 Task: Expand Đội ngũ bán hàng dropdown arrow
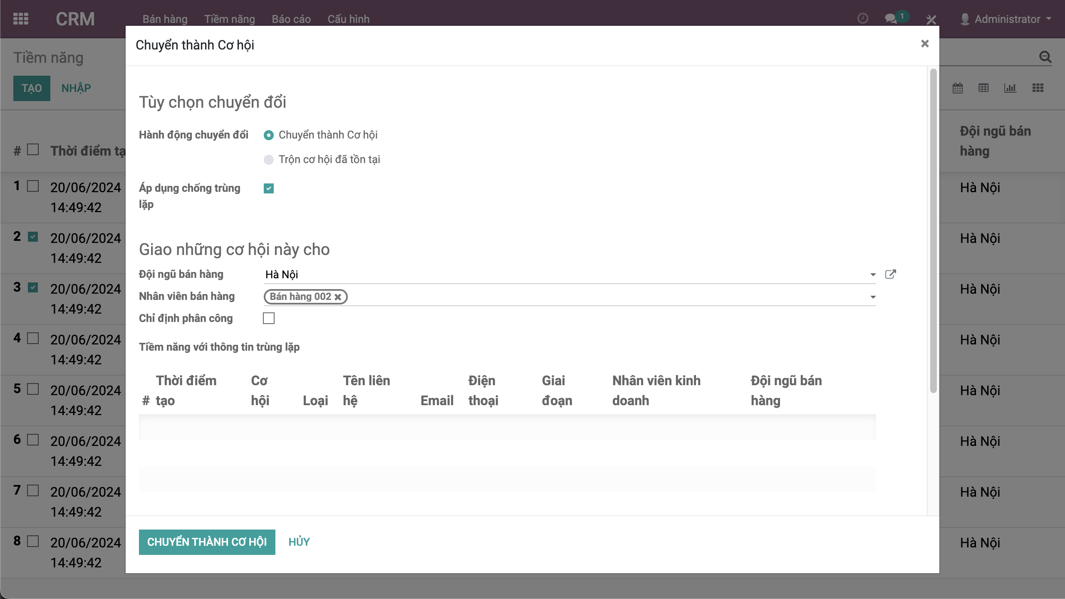(x=873, y=275)
